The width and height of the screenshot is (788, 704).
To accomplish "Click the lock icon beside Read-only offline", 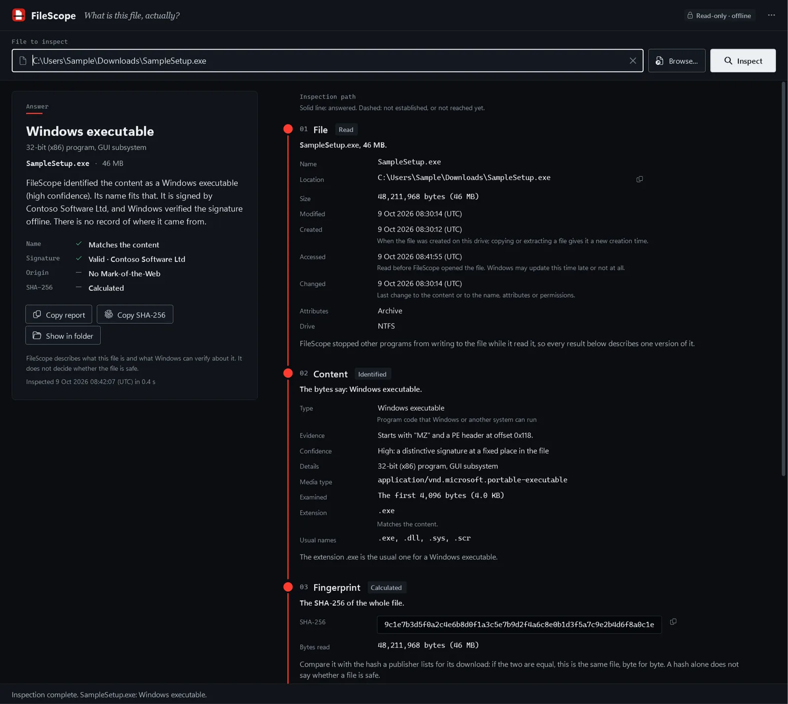I will (690, 15).
